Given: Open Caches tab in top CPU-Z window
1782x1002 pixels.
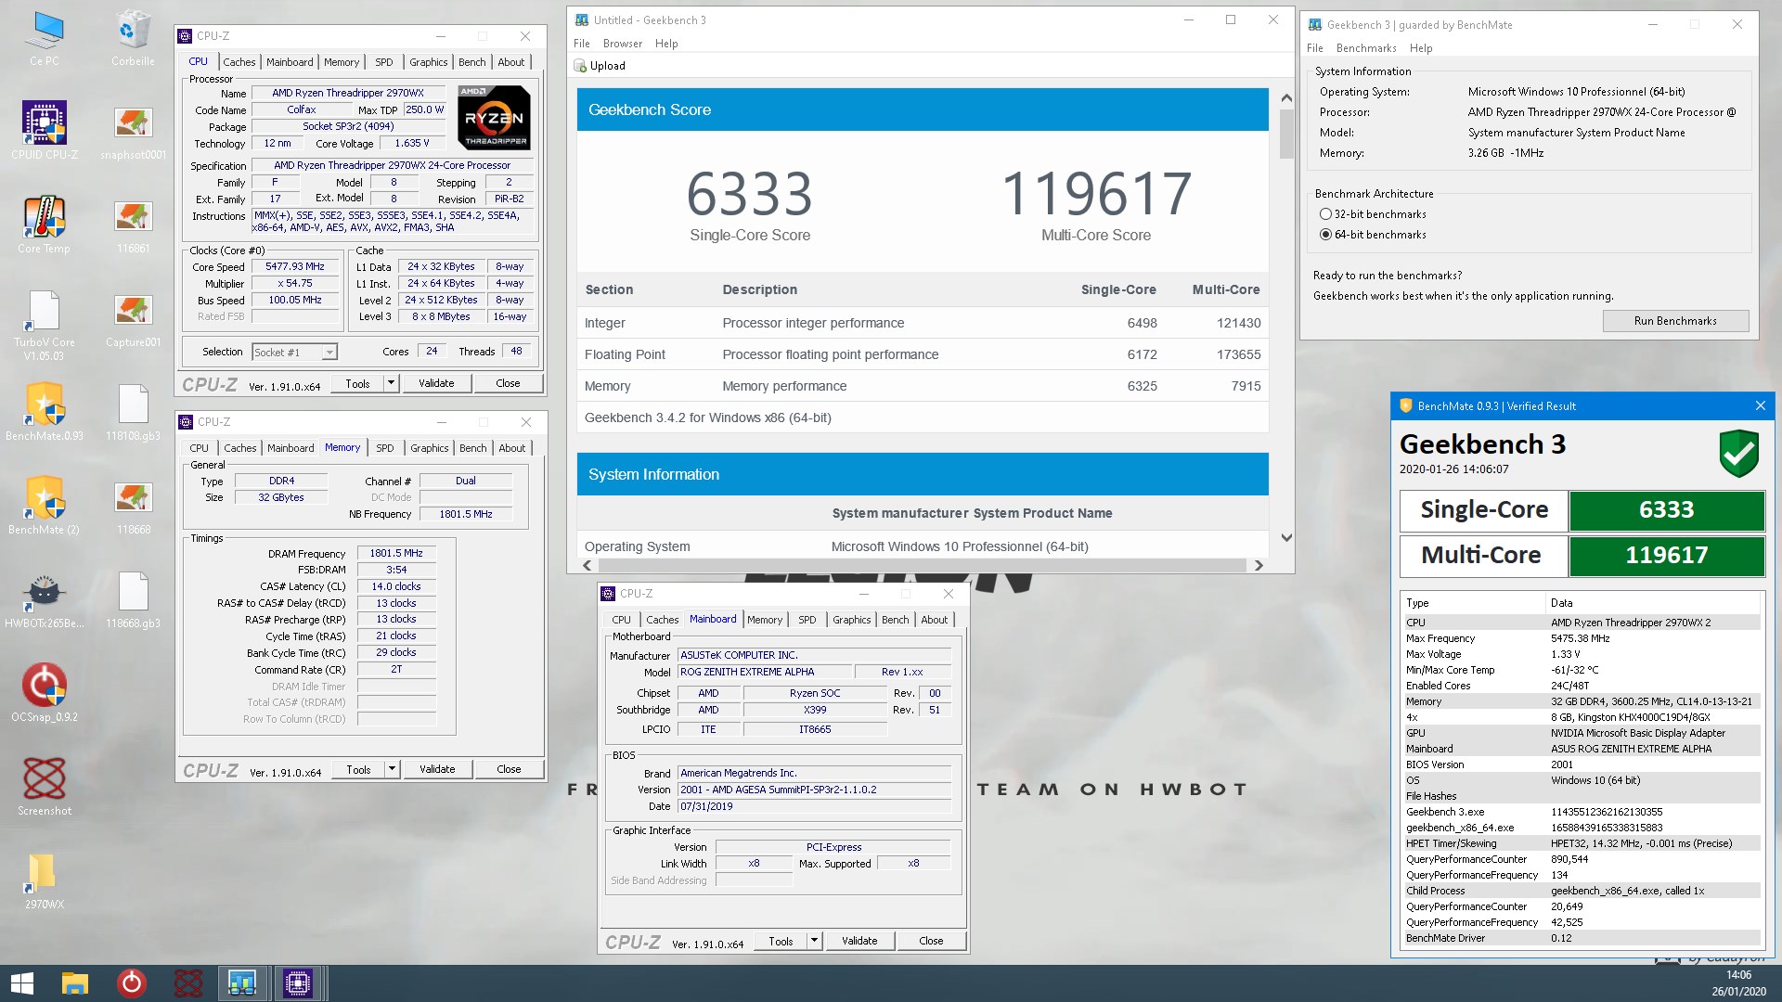Looking at the screenshot, I should point(239,62).
